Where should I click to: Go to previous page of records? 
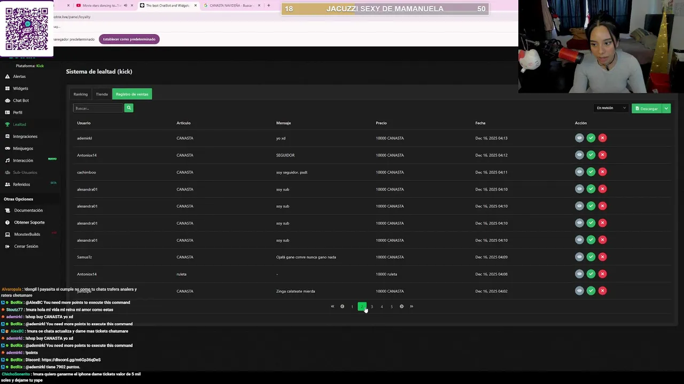coord(342,306)
